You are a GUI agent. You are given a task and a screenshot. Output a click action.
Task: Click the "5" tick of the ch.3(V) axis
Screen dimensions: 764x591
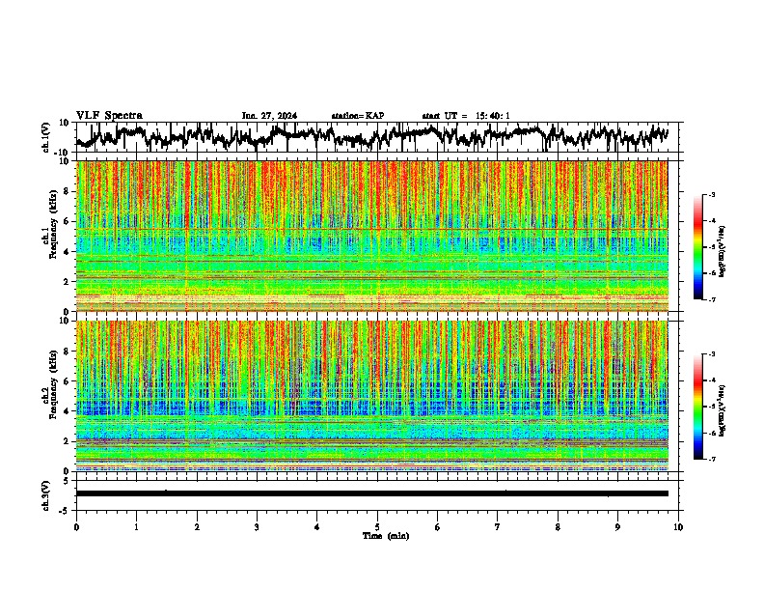pos(67,481)
